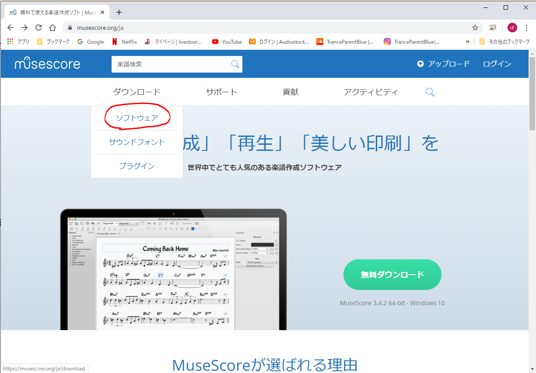Click the laptop MuseScore screenshot image

coord(173,269)
